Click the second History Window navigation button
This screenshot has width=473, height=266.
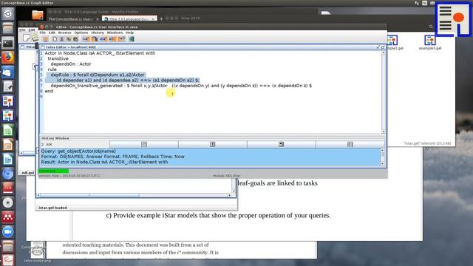(213, 145)
